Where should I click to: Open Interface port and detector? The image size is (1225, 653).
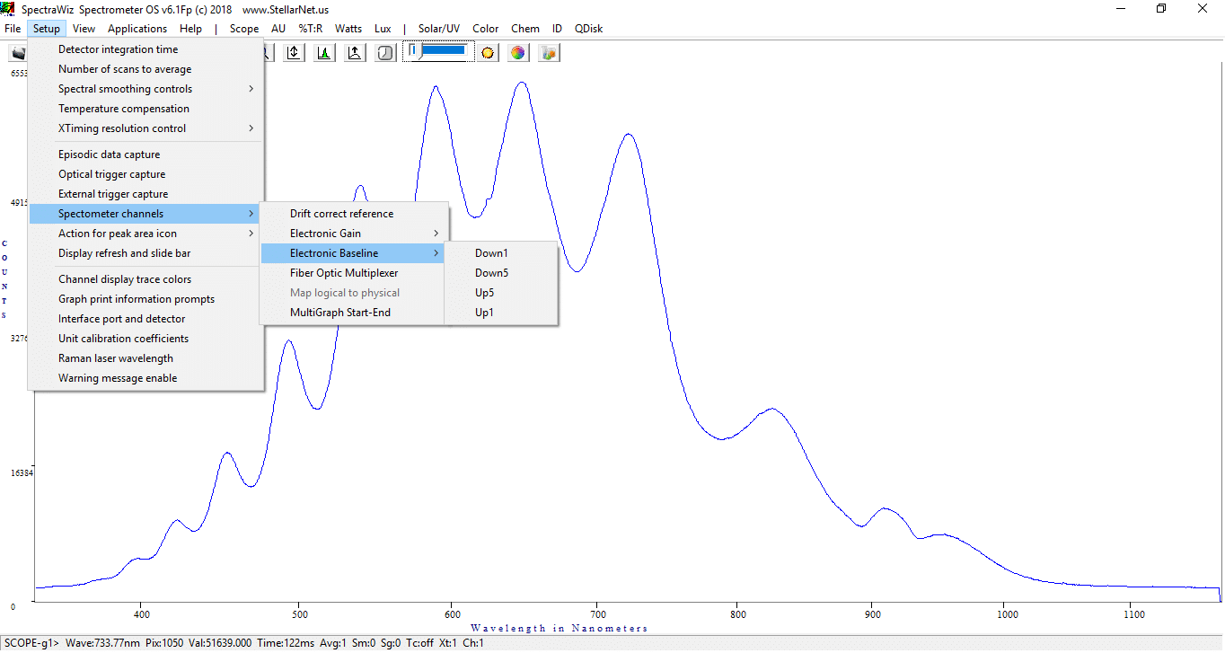pyautogui.click(x=145, y=319)
